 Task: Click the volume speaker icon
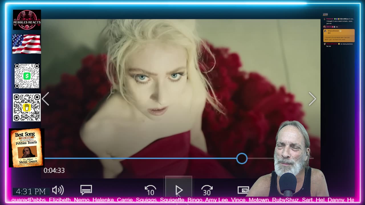(x=58, y=190)
